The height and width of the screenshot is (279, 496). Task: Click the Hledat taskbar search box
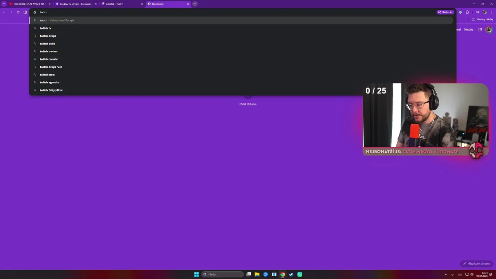pos(222,274)
